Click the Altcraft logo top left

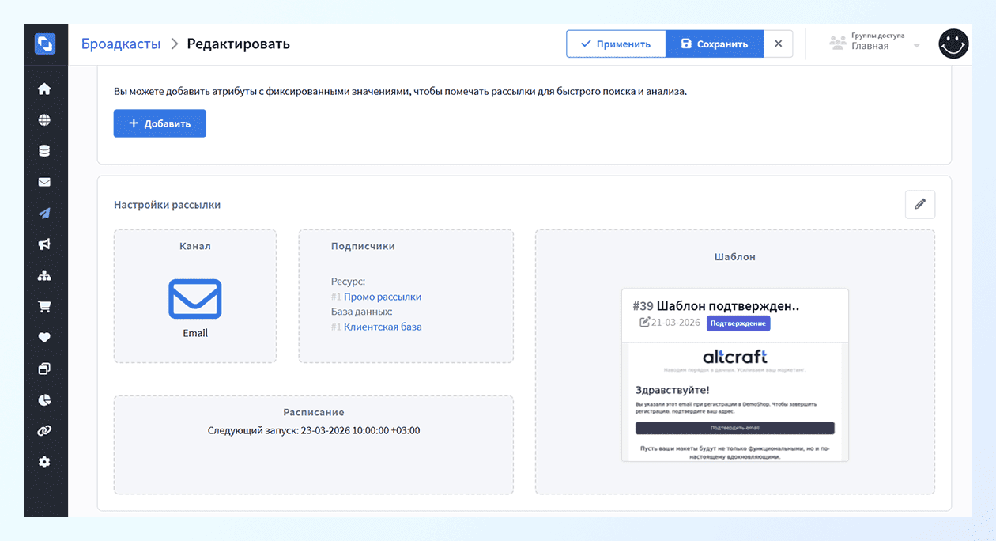pyautogui.click(x=45, y=44)
